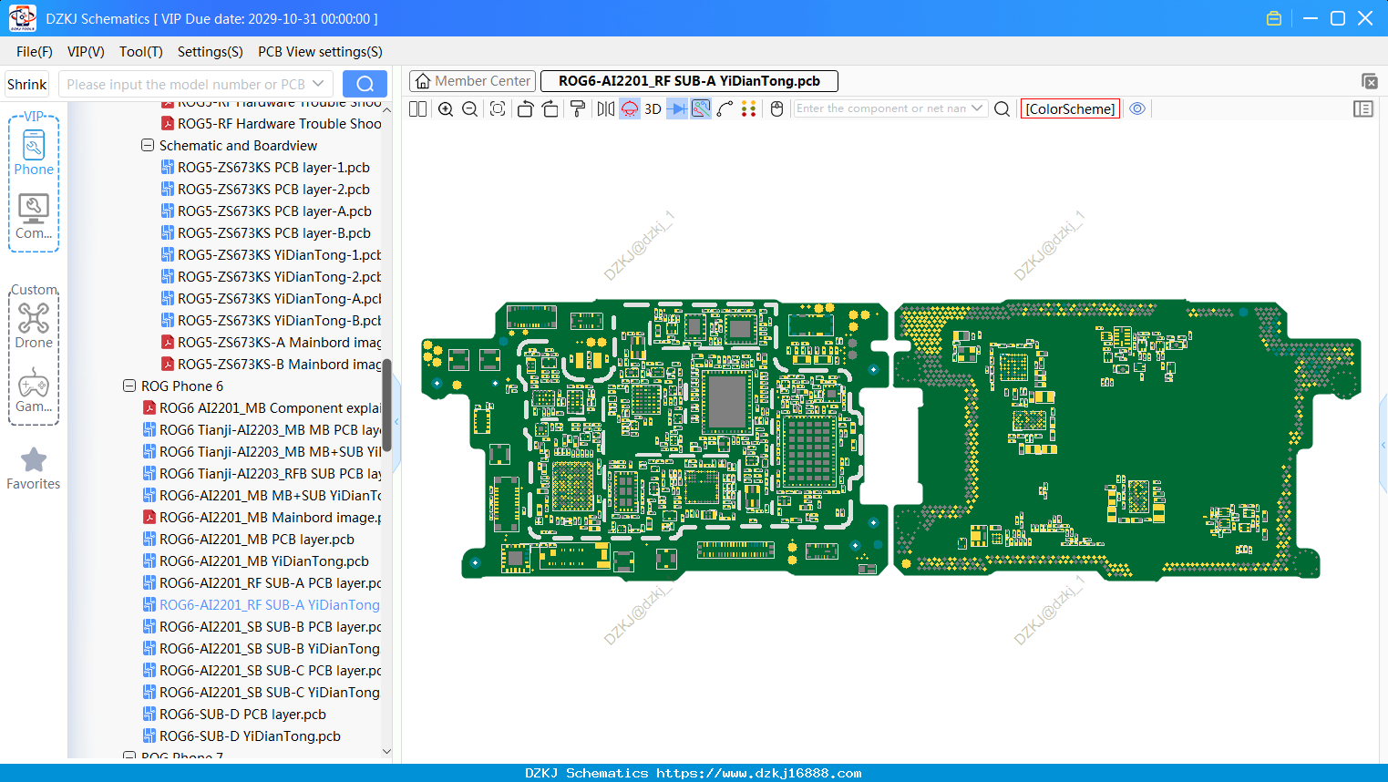Zoom in on the PCB view
The height and width of the screenshot is (782, 1388).
(446, 109)
